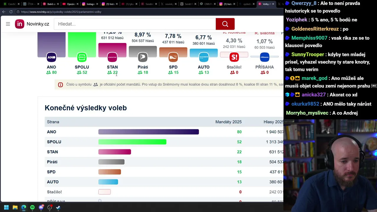
Task: Click the SPD party logo icon
Action: 173,57
